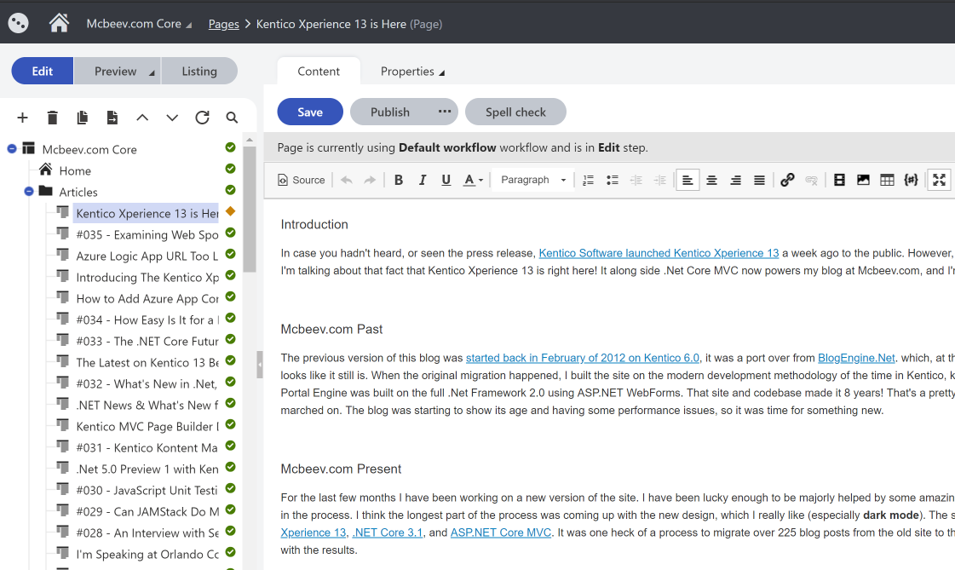Open the Paragraph format dropdown

coord(533,181)
